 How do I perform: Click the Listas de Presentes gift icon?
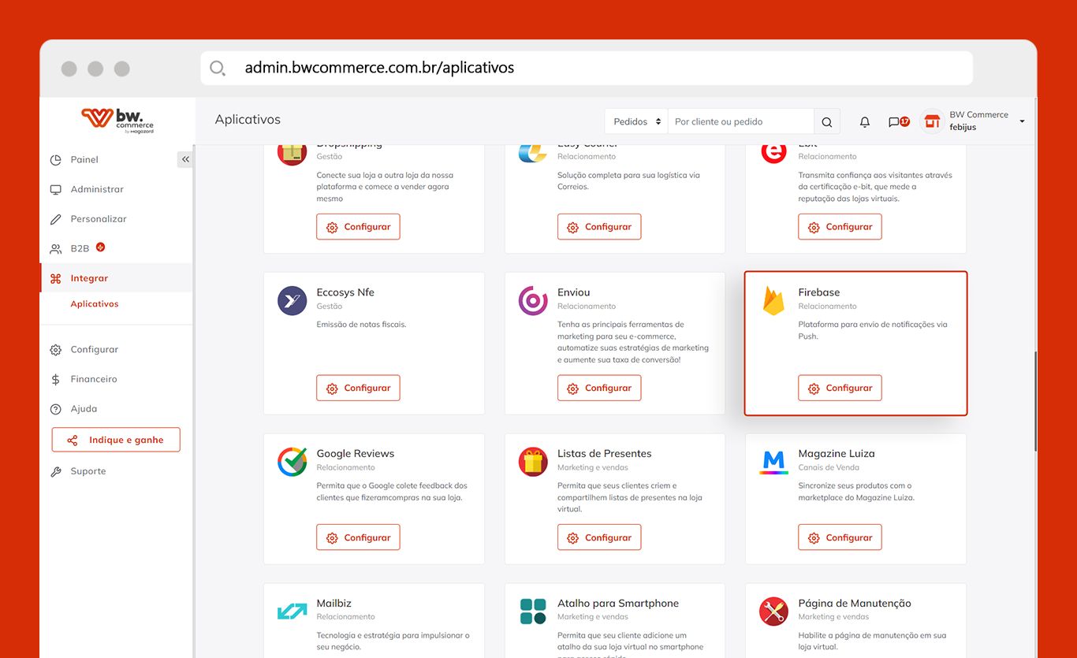[533, 462]
